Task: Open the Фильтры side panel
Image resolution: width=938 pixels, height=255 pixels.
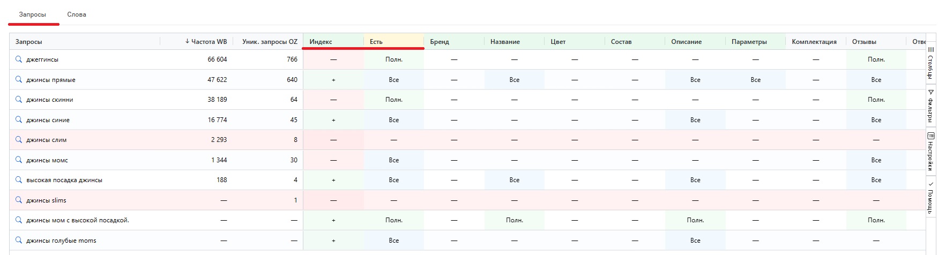Action: click(931, 104)
